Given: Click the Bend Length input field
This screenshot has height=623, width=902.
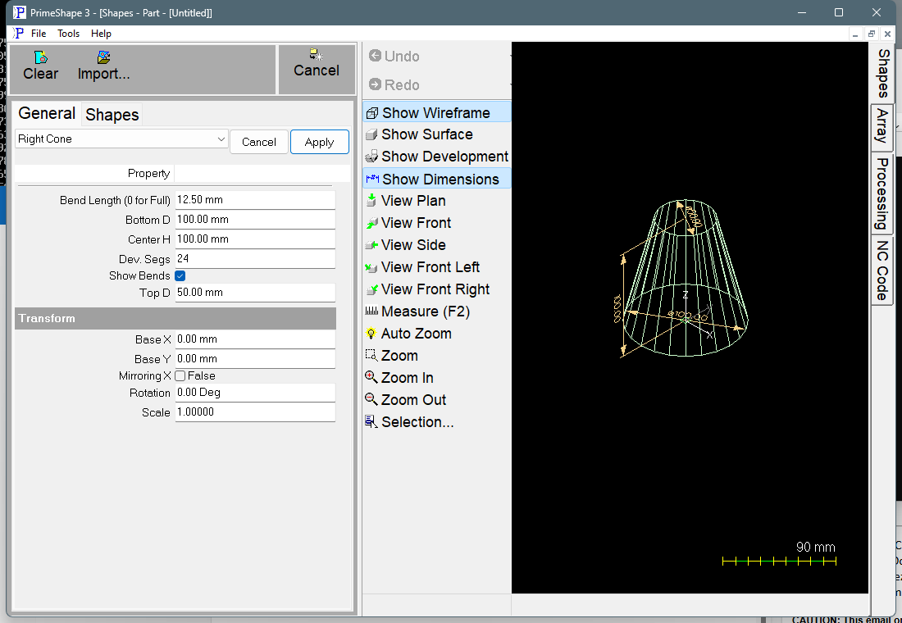Looking at the screenshot, I should (255, 200).
